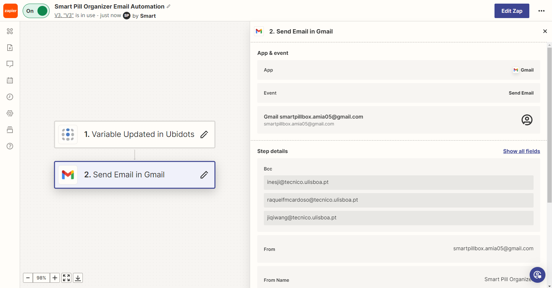552x288 pixels.
Task: Open the history clock icon in sidebar
Action: (10, 97)
